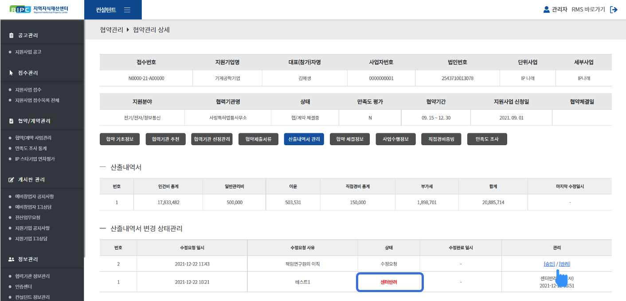Image resolution: width=626 pixels, height=301 pixels.
Task: Select the 산출내역서 관리 tab button
Action: tap(304, 139)
